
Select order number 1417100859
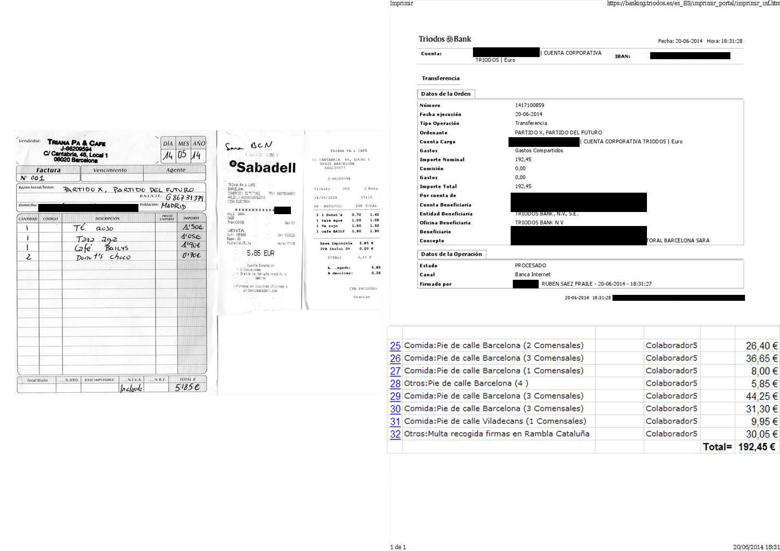[x=530, y=105]
